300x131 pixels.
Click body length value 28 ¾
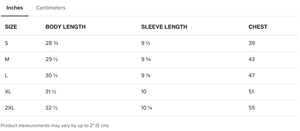click(52, 43)
